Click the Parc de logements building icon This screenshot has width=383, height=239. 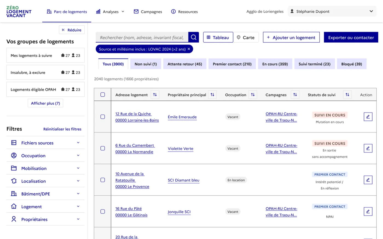(x=49, y=11)
